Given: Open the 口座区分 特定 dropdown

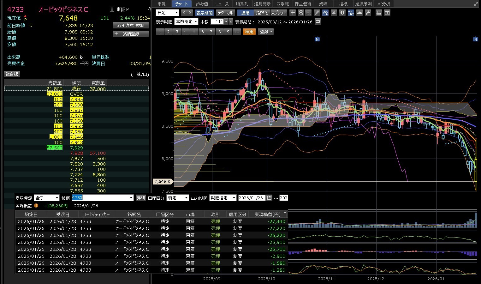Looking at the screenshot, I should (177, 198).
